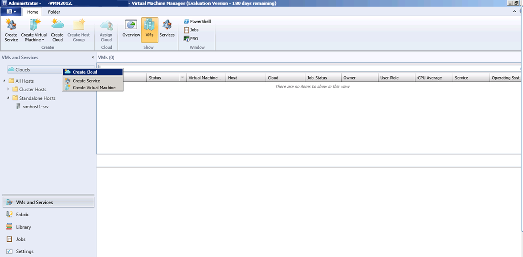
Task: Select the All Hosts folder
Action: (x=21, y=81)
